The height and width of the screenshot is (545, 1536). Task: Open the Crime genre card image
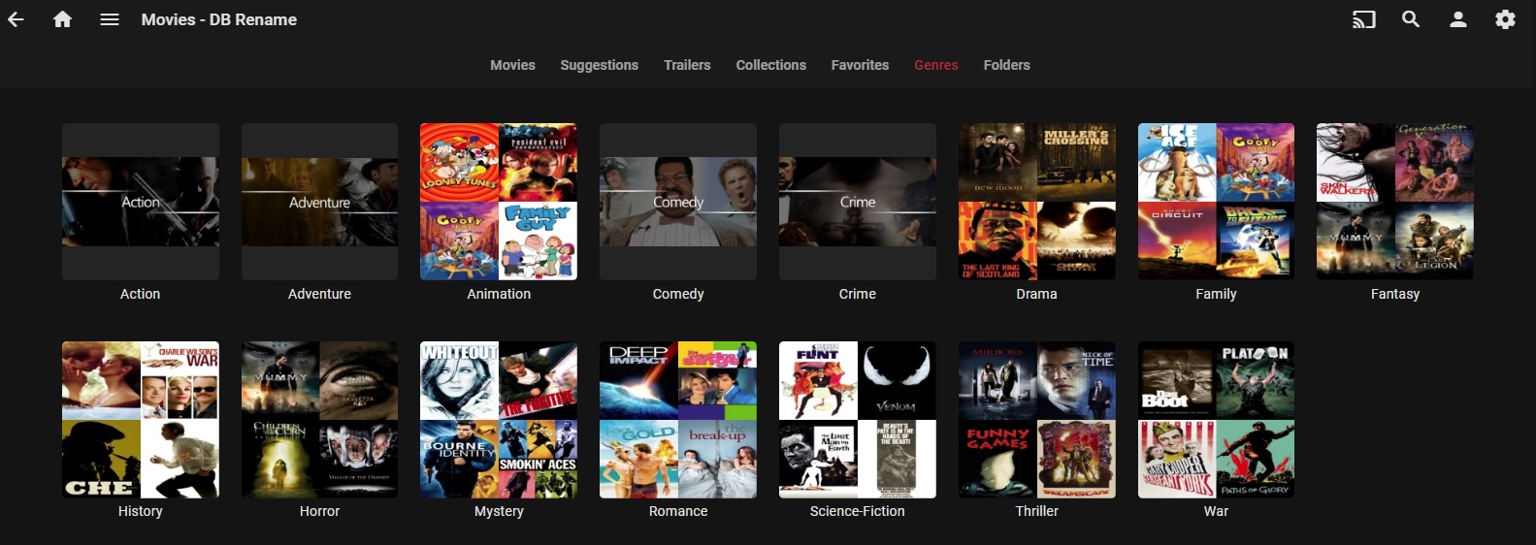[858, 202]
